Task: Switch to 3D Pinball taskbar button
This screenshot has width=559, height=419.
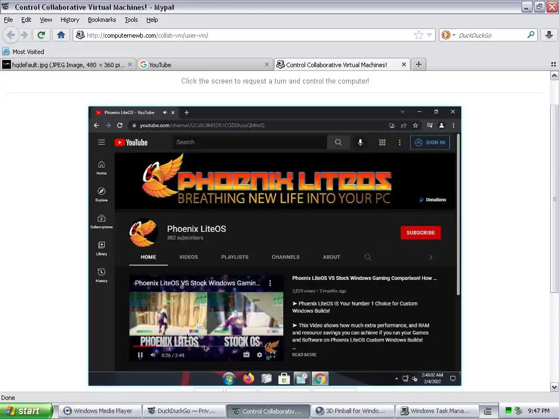Action: tap(353, 411)
